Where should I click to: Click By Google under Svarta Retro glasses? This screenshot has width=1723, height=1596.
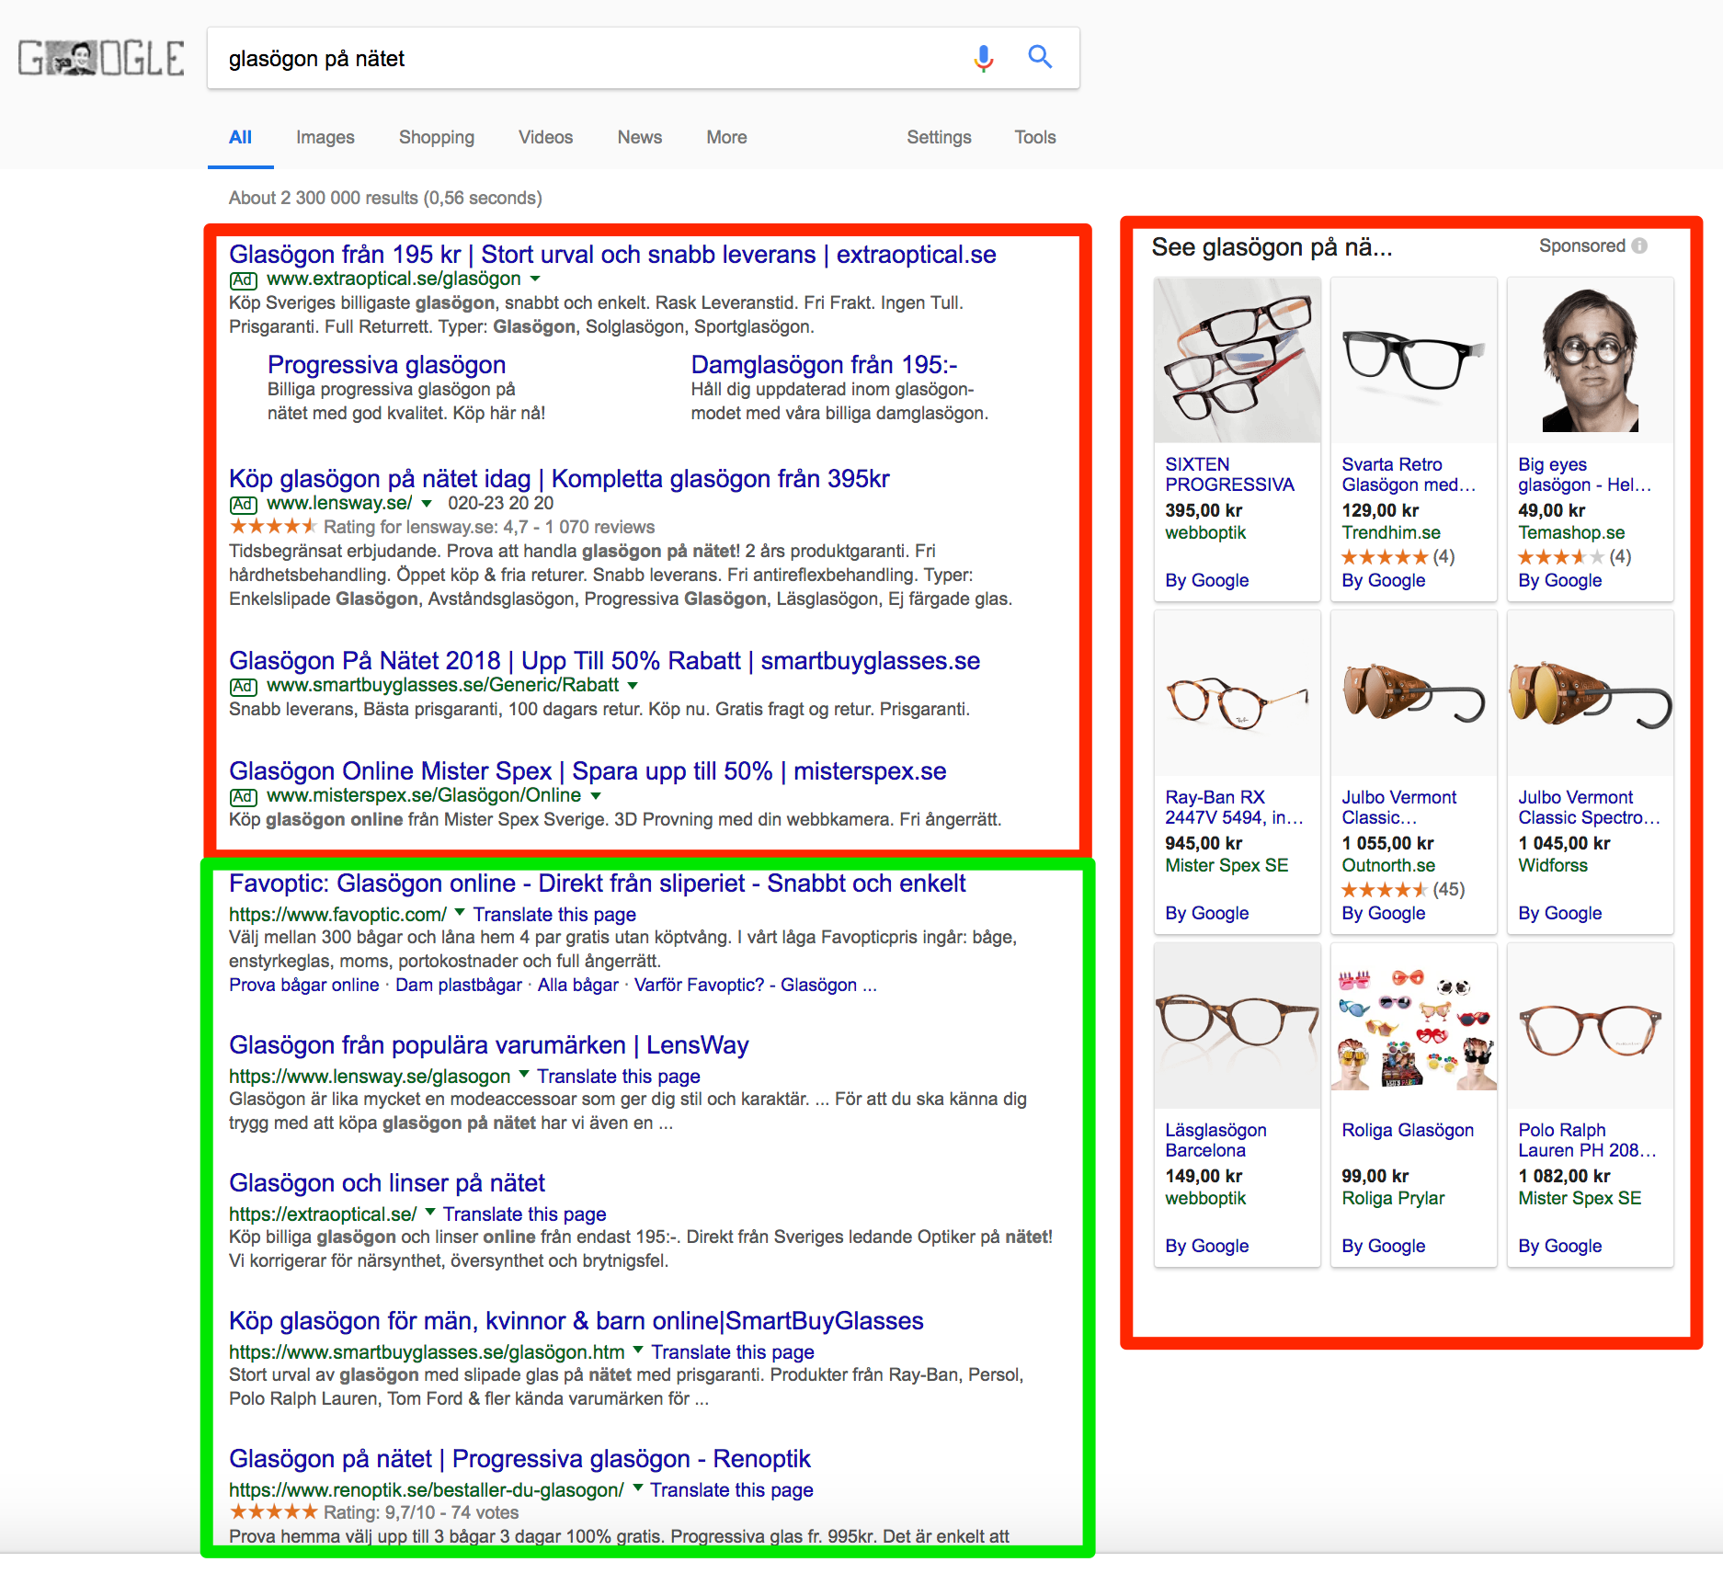1383,580
